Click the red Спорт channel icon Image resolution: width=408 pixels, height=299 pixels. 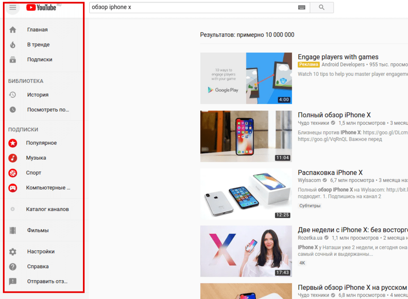point(12,173)
